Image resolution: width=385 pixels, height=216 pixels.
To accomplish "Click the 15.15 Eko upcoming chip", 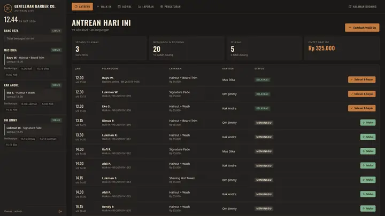I will tap(12, 145).
